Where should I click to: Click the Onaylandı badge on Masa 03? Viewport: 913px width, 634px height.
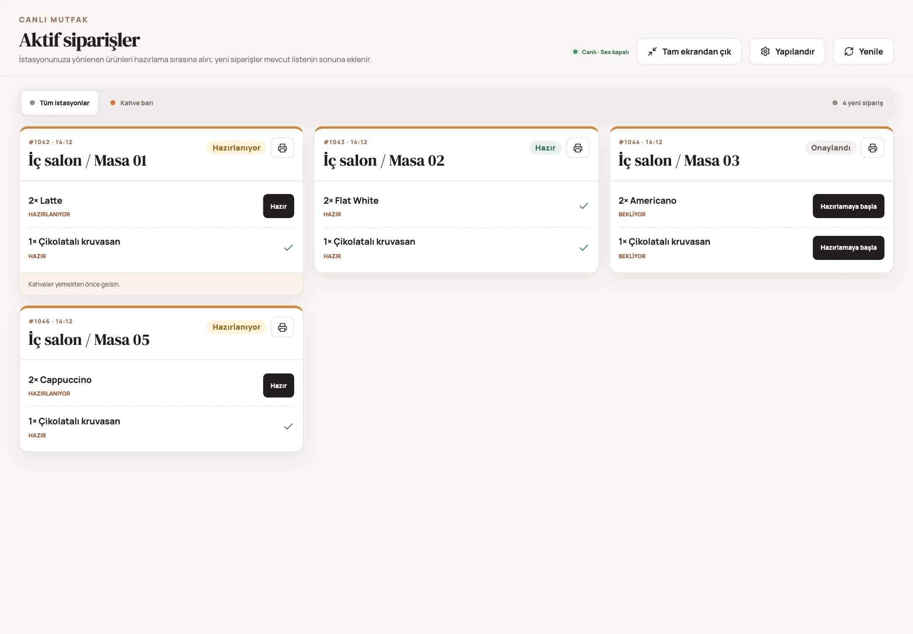(831, 148)
